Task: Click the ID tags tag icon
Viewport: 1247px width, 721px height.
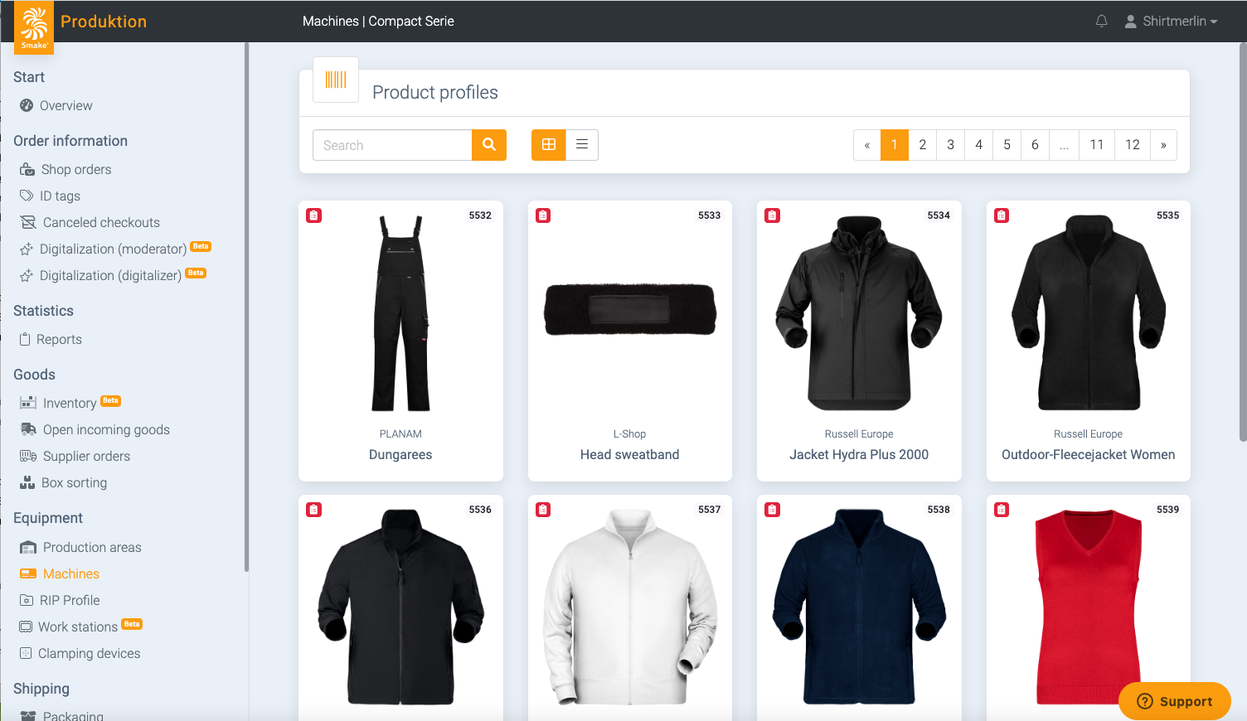Action: tap(27, 196)
